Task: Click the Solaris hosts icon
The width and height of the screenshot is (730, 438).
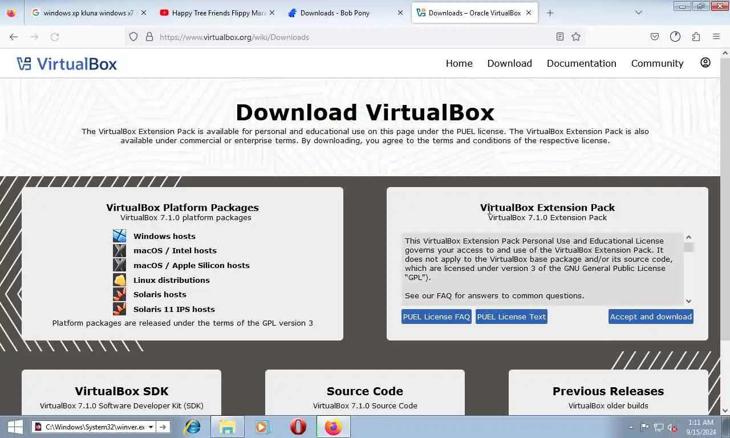Action: tap(119, 294)
